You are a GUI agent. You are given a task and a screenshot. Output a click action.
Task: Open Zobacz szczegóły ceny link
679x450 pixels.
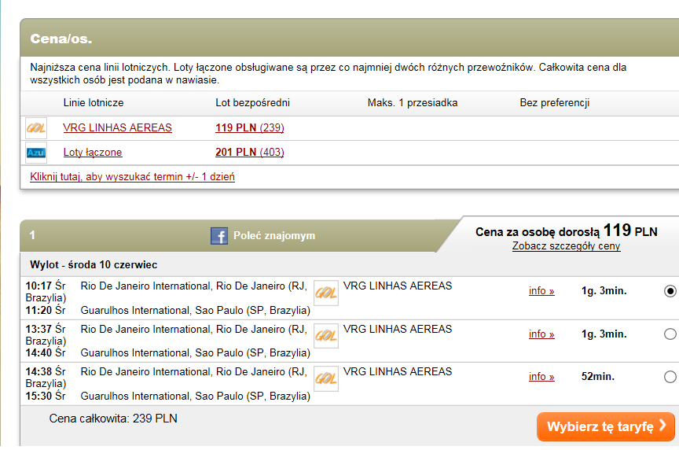567,246
